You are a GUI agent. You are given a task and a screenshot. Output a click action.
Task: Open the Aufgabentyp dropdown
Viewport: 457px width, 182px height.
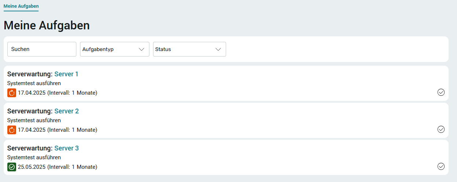(115, 49)
